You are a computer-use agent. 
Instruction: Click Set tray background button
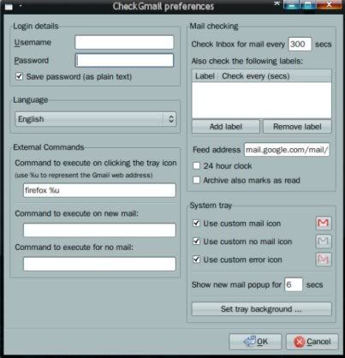coord(261,309)
